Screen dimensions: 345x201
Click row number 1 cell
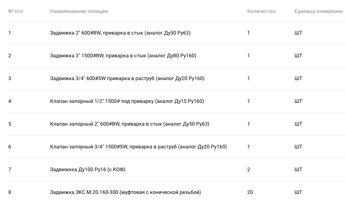10,33
